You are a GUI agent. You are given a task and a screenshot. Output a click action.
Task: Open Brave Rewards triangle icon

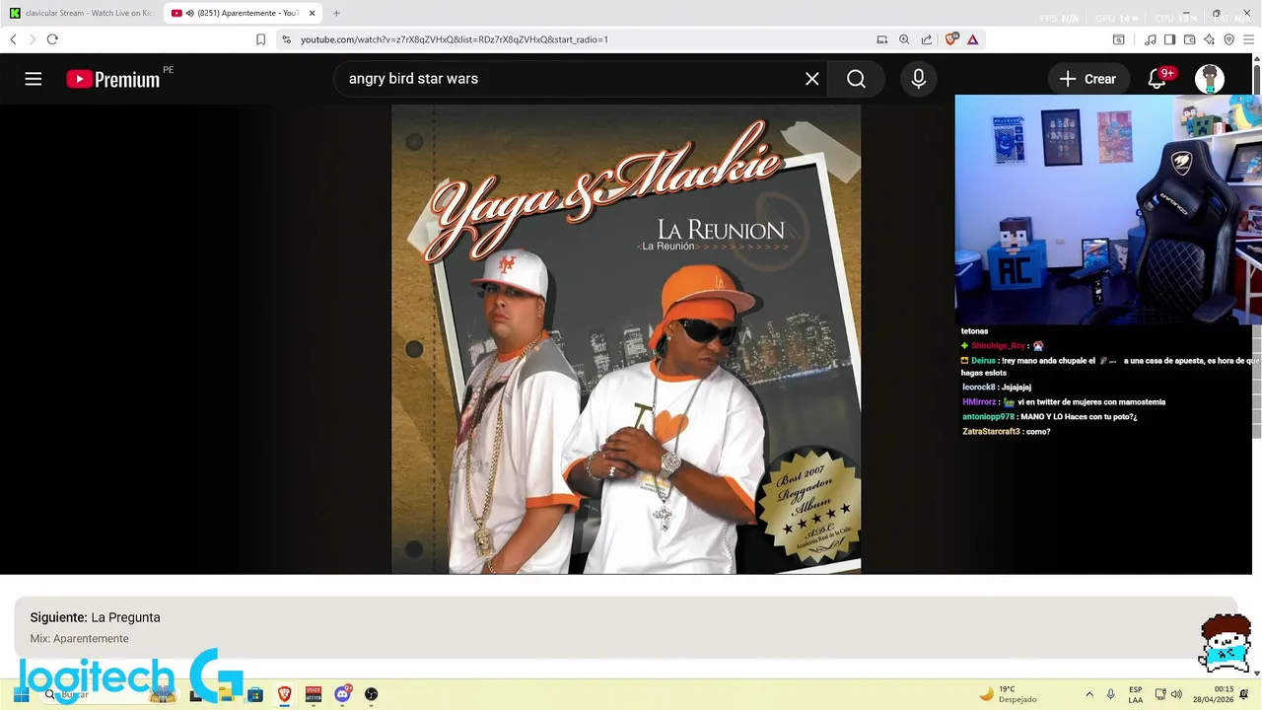(973, 39)
